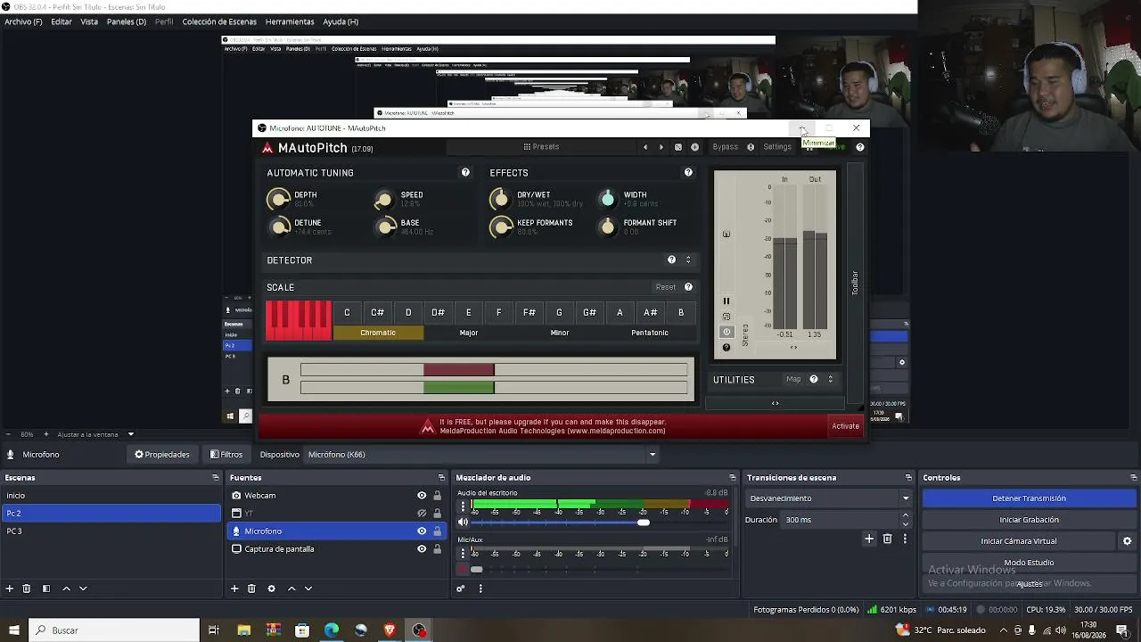1141x642 pixels.
Task: Open Filtros for the Microfono source
Action: coord(226,455)
